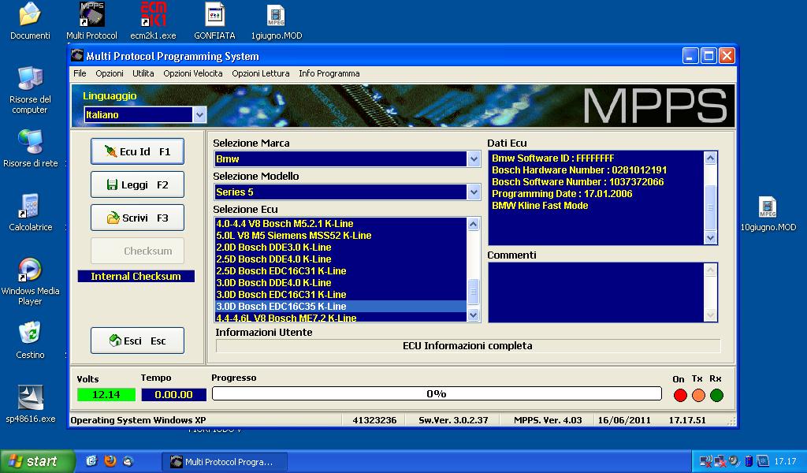Launch the Multi Protocol desktop shortcut

91,14
